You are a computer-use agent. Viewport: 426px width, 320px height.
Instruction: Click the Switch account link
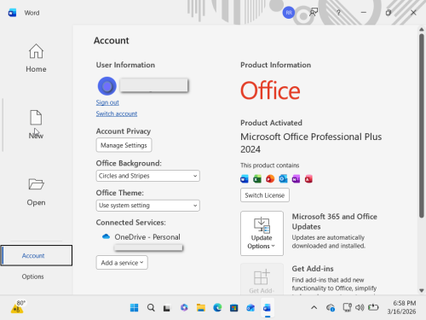coord(117,113)
